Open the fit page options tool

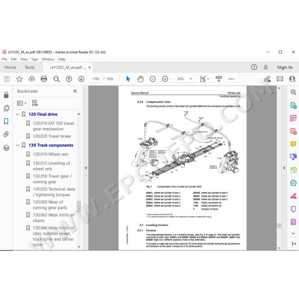coord(204,79)
